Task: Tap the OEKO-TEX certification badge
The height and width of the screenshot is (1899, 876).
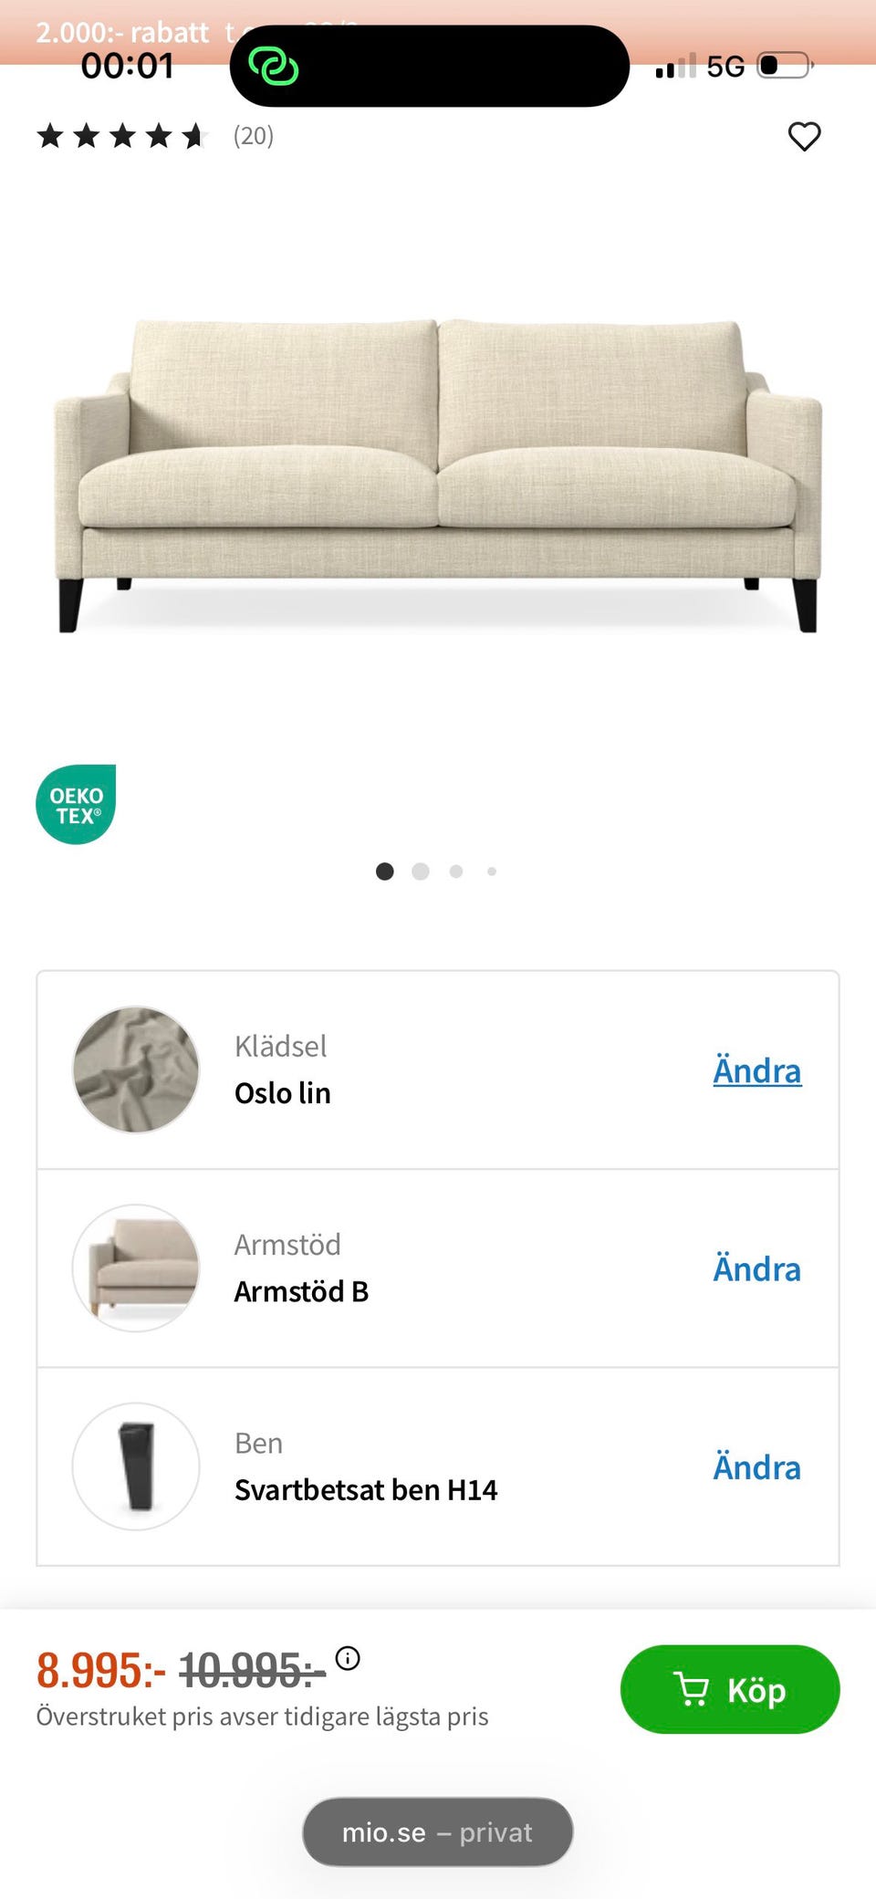Action: click(x=76, y=804)
